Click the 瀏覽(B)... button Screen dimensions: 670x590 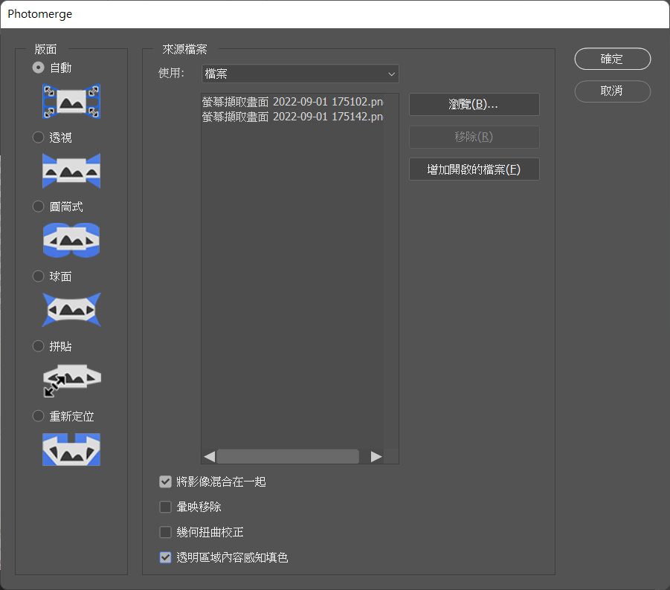pyautogui.click(x=474, y=104)
